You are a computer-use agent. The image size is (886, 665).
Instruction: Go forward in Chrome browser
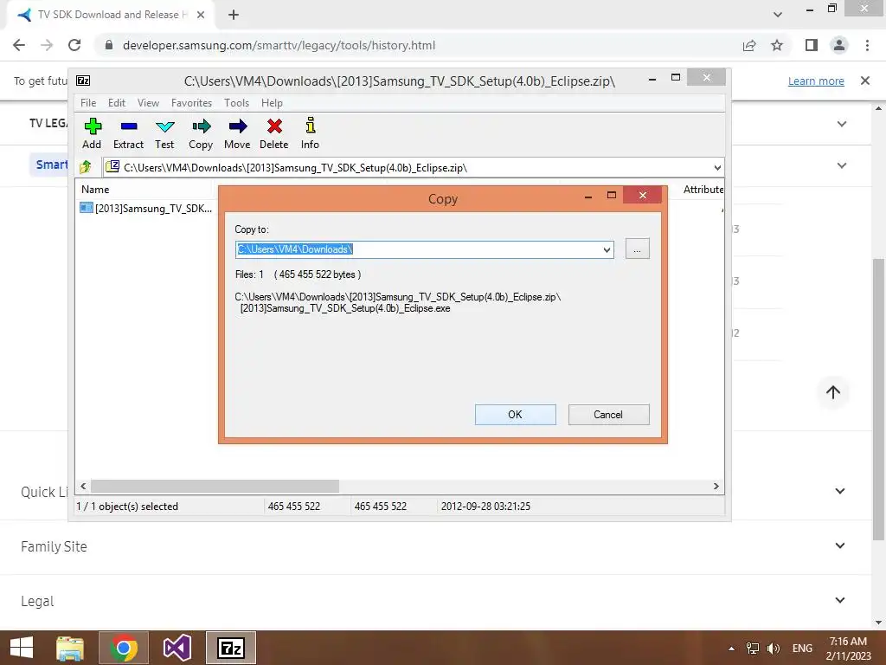(x=47, y=45)
